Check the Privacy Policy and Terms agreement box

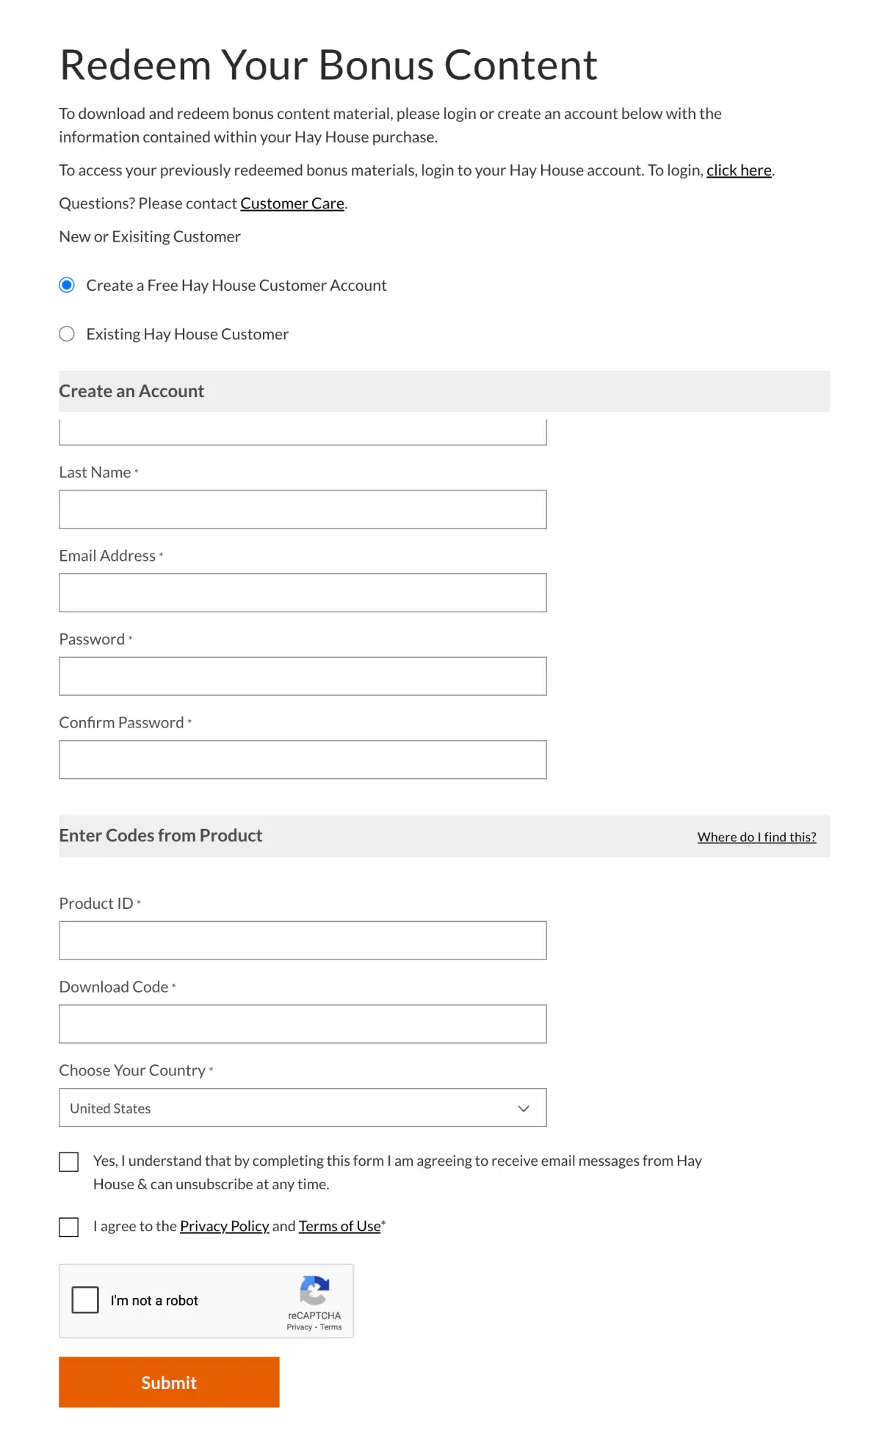click(x=69, y=1227)
